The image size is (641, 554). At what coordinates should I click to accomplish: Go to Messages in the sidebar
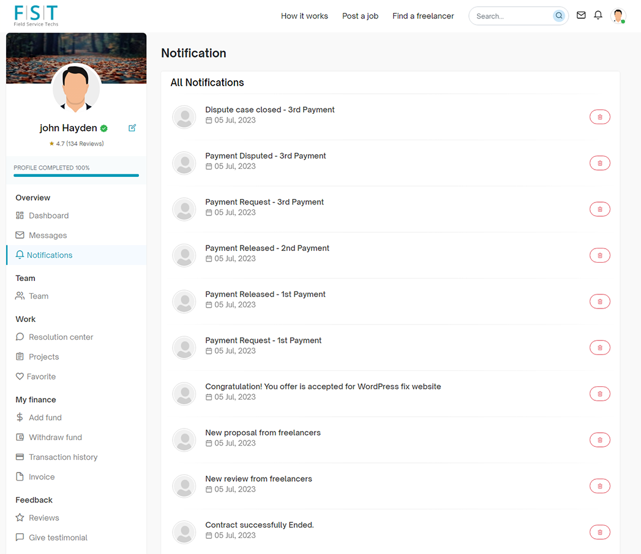(47, 235)
